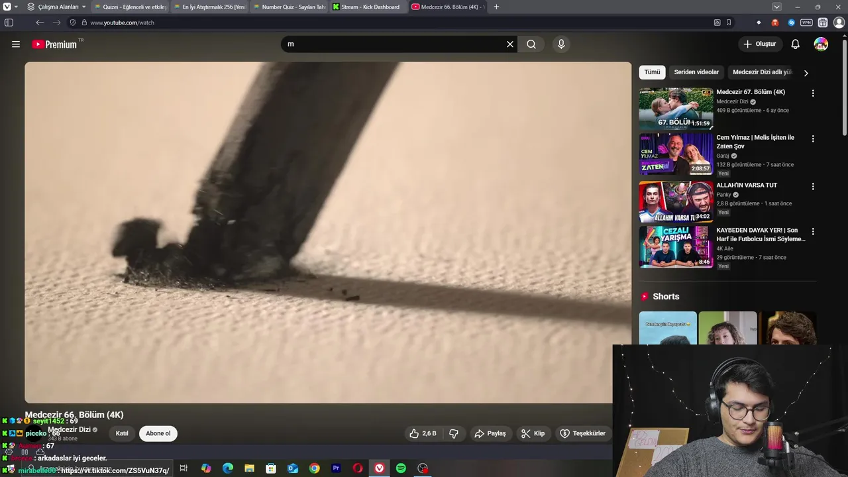The image size is (848, 477).
Task: Expand the tab list dropdown arrow
Action: (777, 7)
